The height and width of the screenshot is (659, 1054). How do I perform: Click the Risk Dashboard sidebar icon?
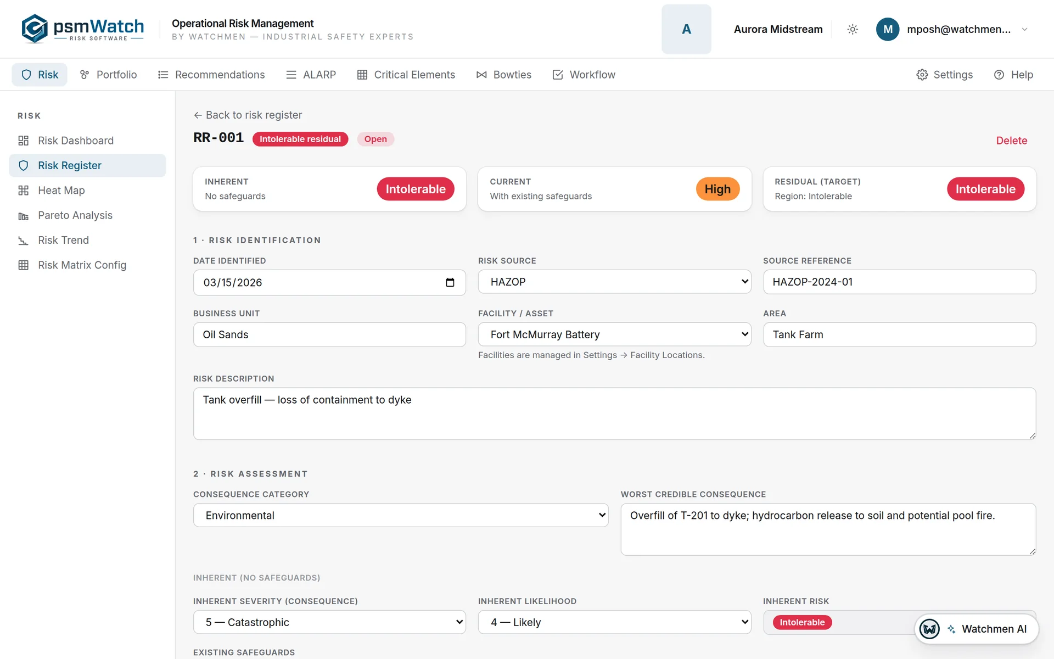(23, 141)
